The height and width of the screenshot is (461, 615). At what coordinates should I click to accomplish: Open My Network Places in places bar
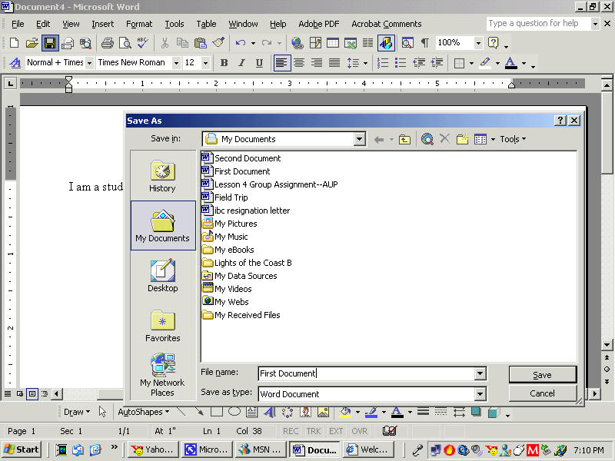coord(162,375)
